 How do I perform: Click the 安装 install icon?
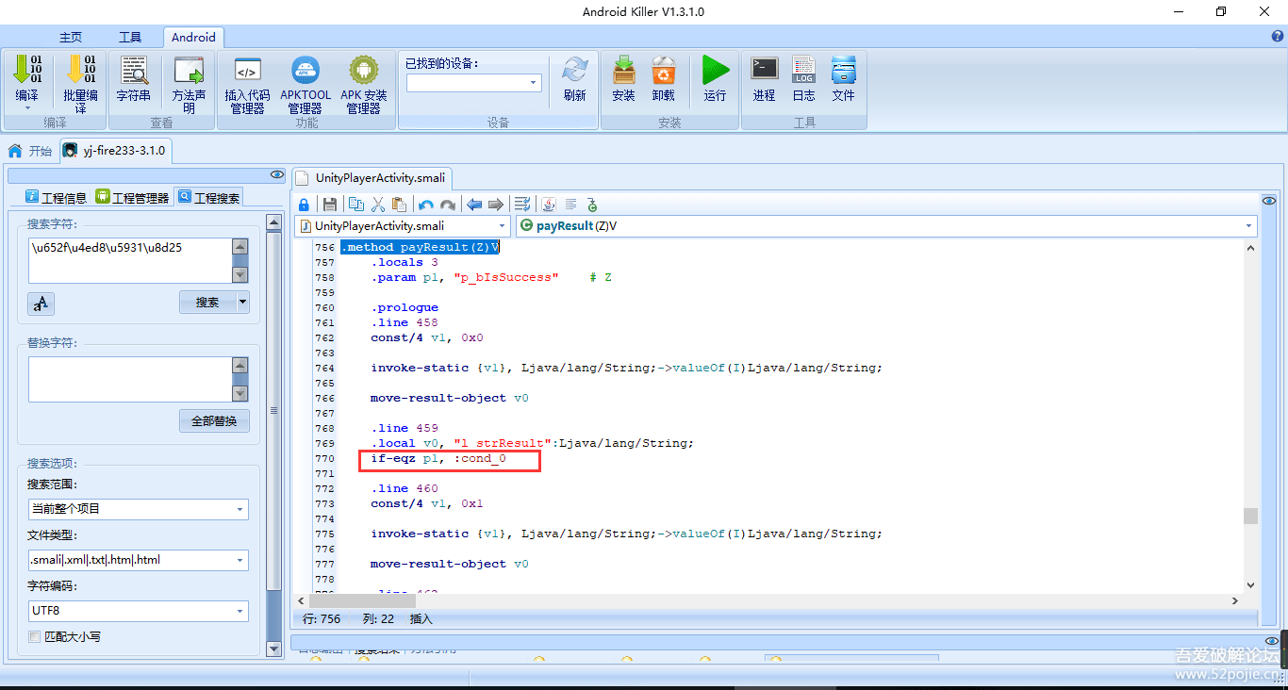tap(623, 71)
